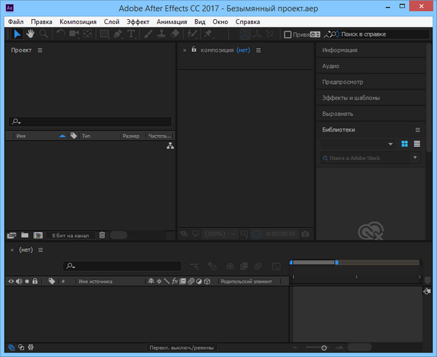Viewport: 437px width, 357px height.
Task: Open the Правка menu
Action: (x=42, y=22)
